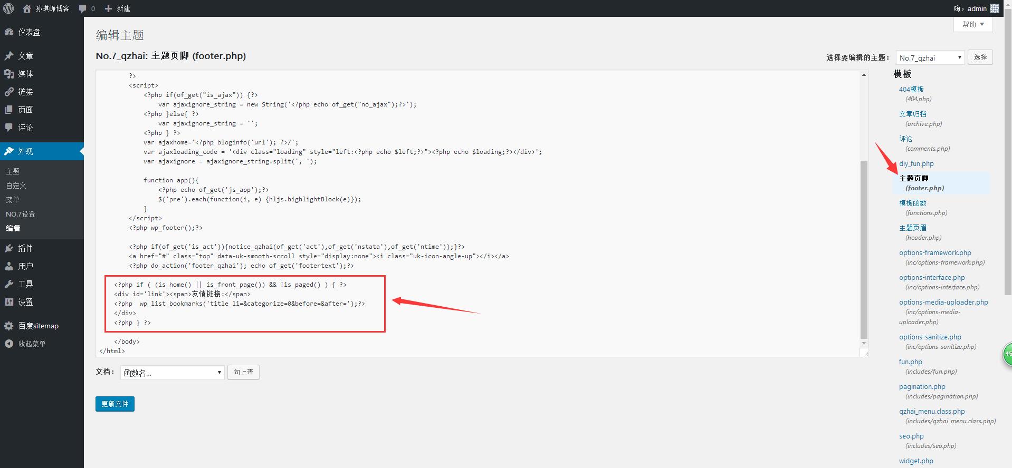Open the 文章归档 archive.php link
1012x468 pixels.
click(x=913, y=114)
